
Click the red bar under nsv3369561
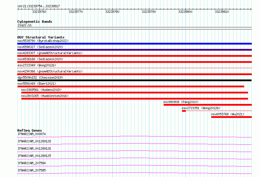(x=135, y=93)
